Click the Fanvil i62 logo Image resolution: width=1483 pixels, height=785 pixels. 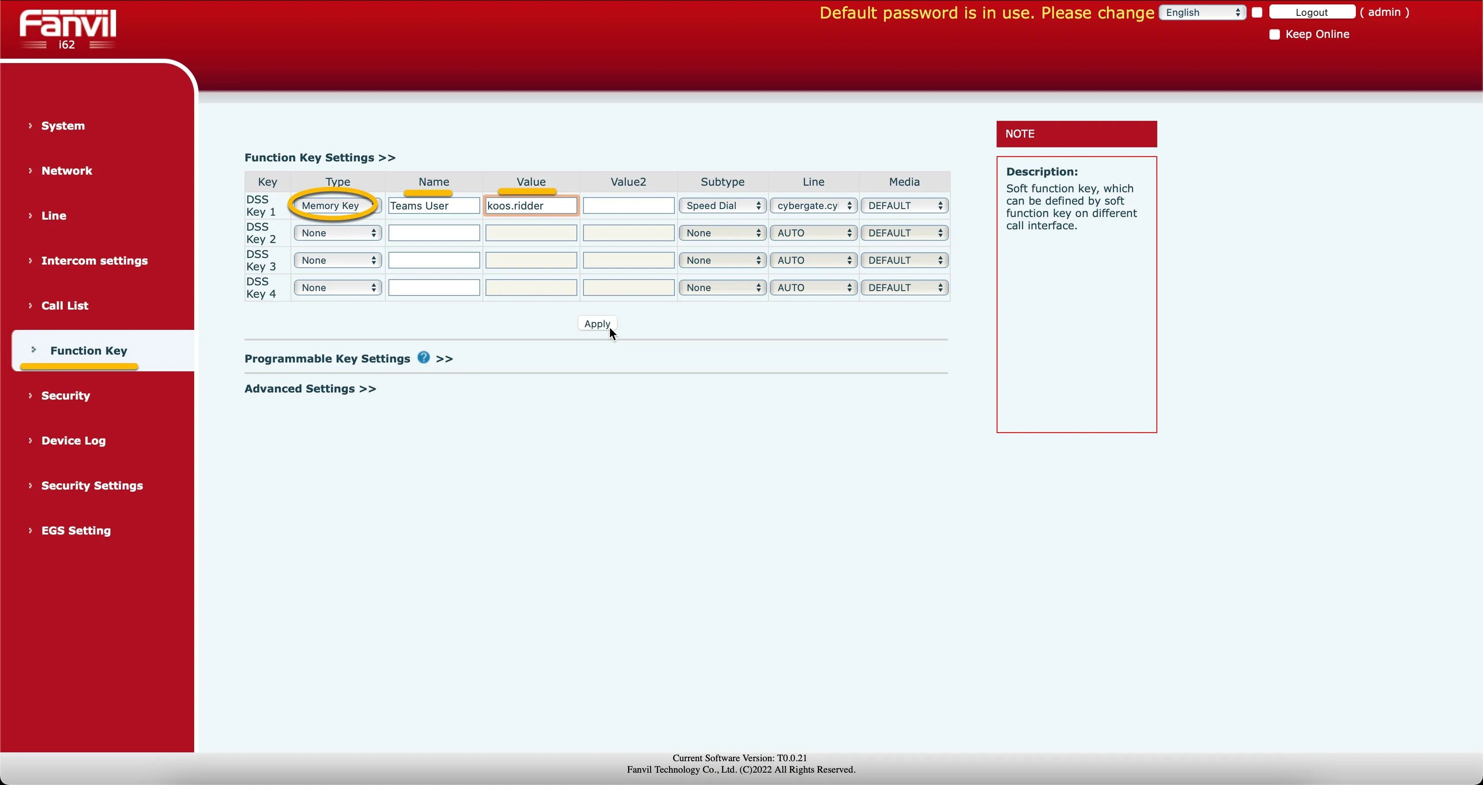tap(68, 29)
